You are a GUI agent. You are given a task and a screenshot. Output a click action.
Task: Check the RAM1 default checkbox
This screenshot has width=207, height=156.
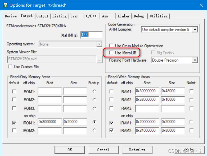point(111,91)
